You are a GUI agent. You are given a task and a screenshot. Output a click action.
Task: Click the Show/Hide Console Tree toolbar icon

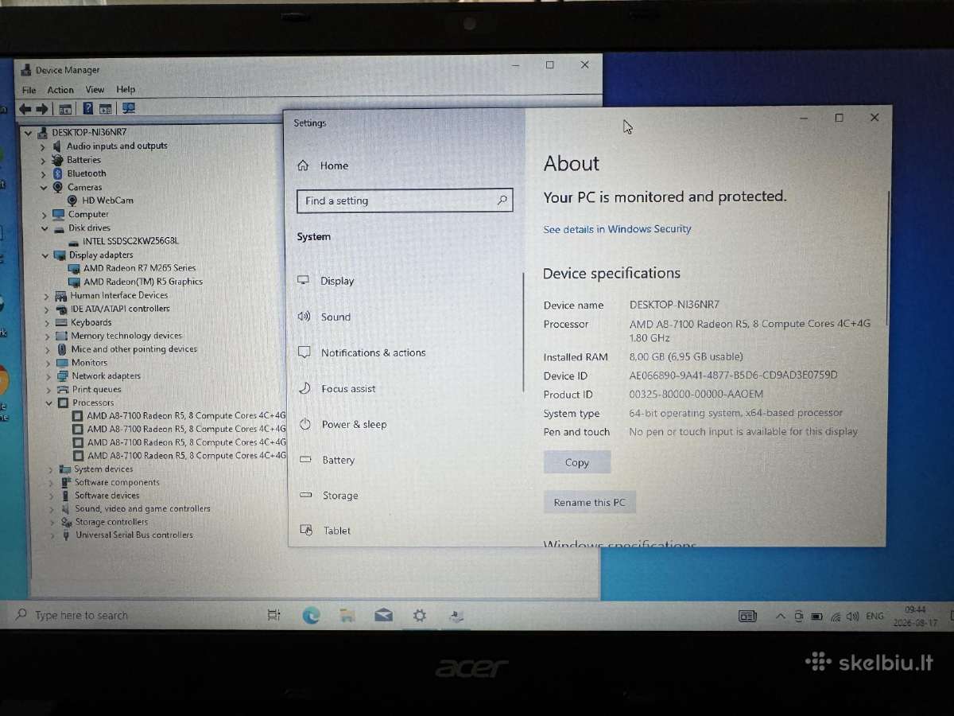(x=65, y=109)
